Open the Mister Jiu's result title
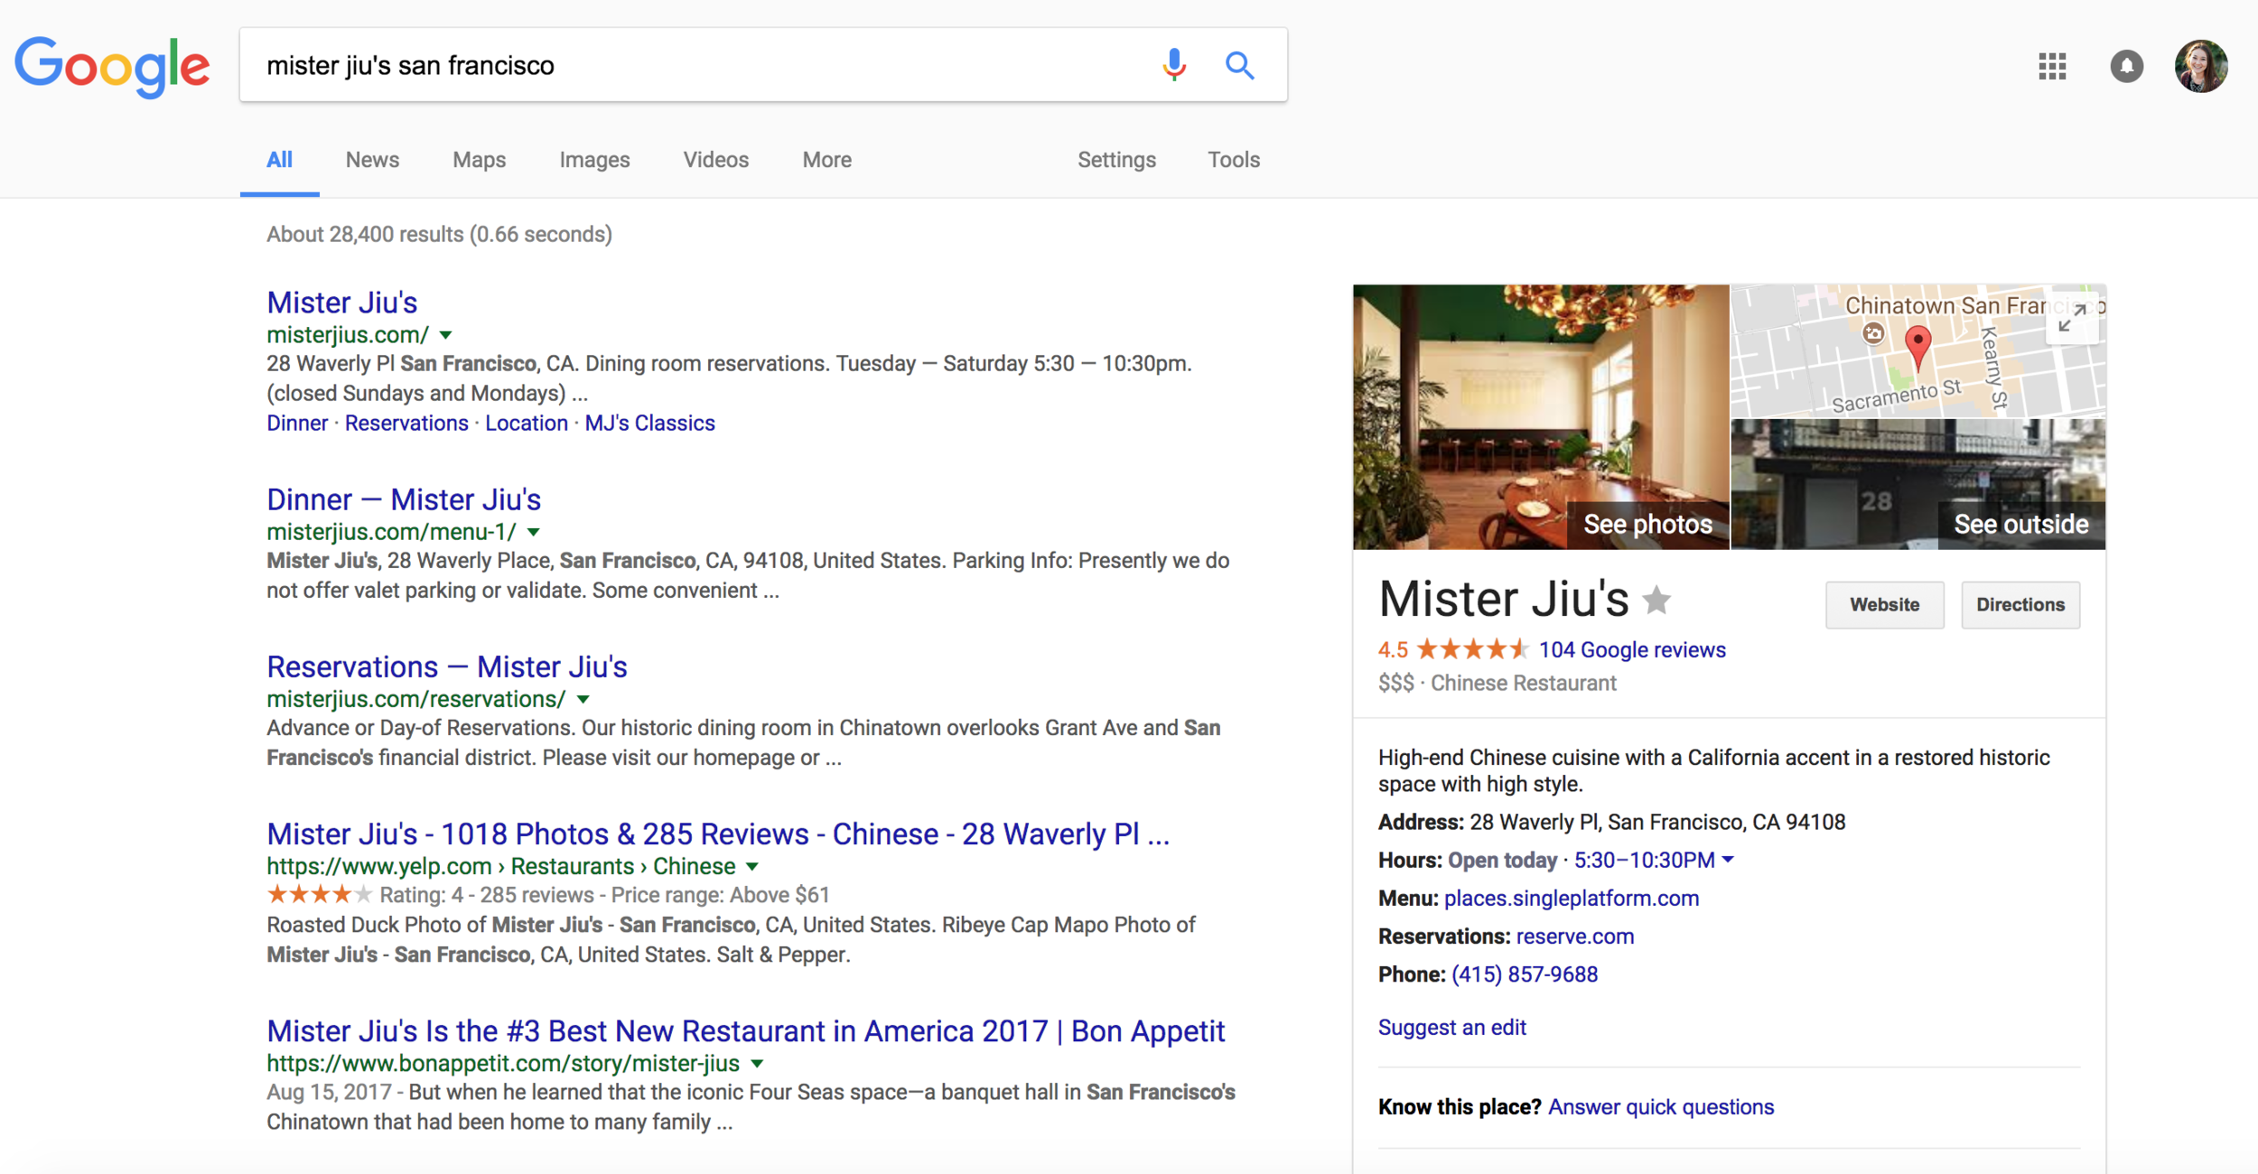The height and width of the screenshot is (1174, 2258). point(341,303)
